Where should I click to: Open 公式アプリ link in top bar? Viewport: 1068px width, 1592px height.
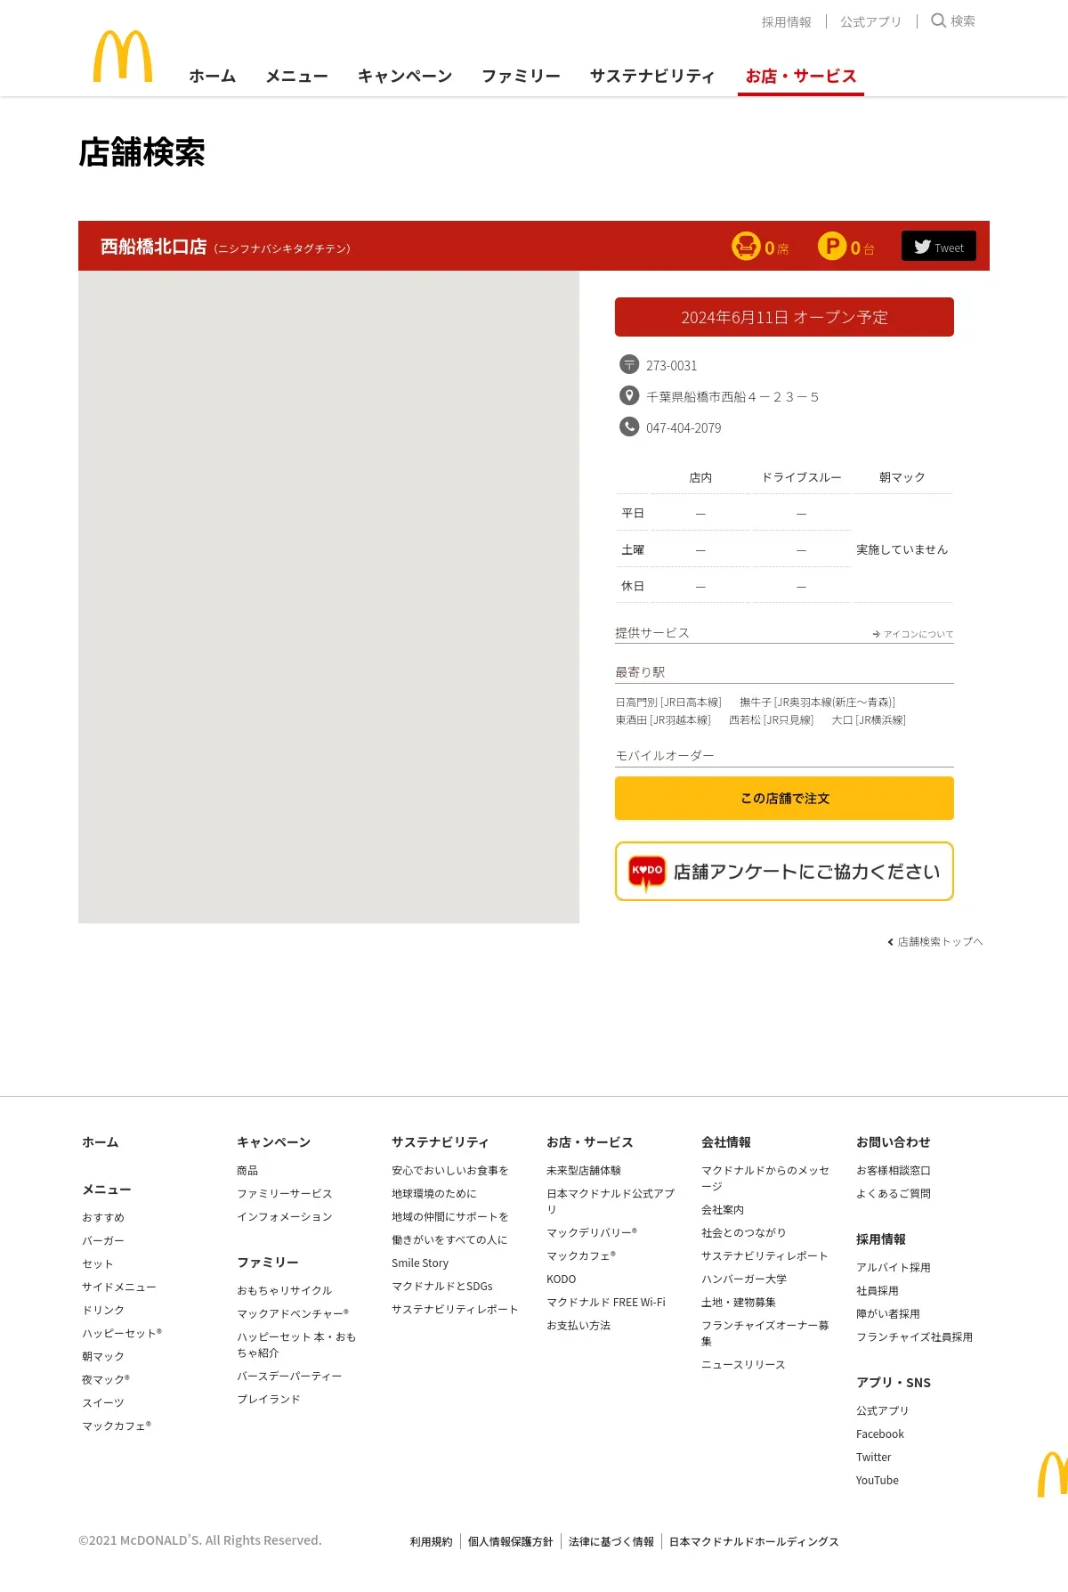[870, 21]
